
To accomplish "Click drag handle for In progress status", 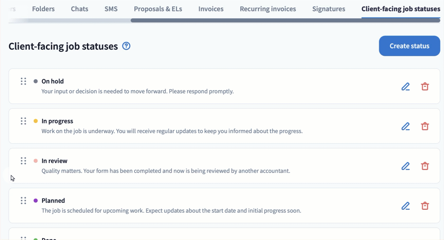I will point(23,121).
